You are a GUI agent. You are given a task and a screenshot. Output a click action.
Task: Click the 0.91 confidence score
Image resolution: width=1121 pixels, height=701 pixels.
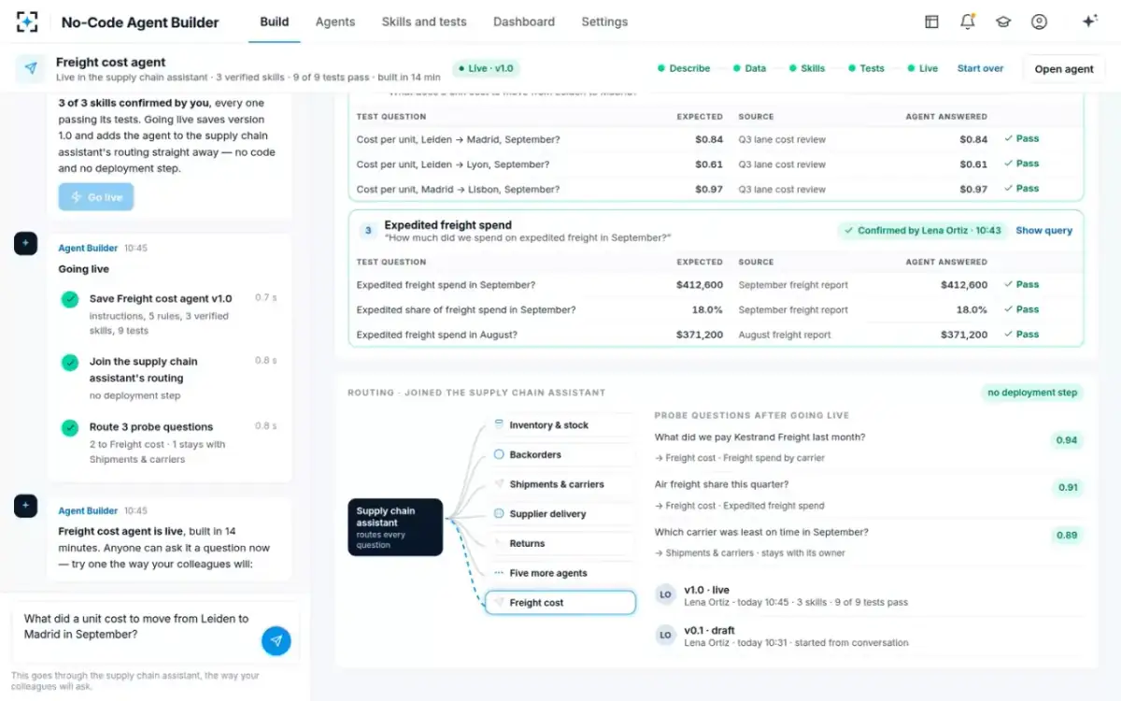tap(1068, 487)
